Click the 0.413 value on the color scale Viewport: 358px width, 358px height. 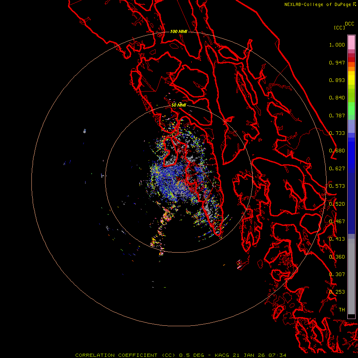coord(337,239)
